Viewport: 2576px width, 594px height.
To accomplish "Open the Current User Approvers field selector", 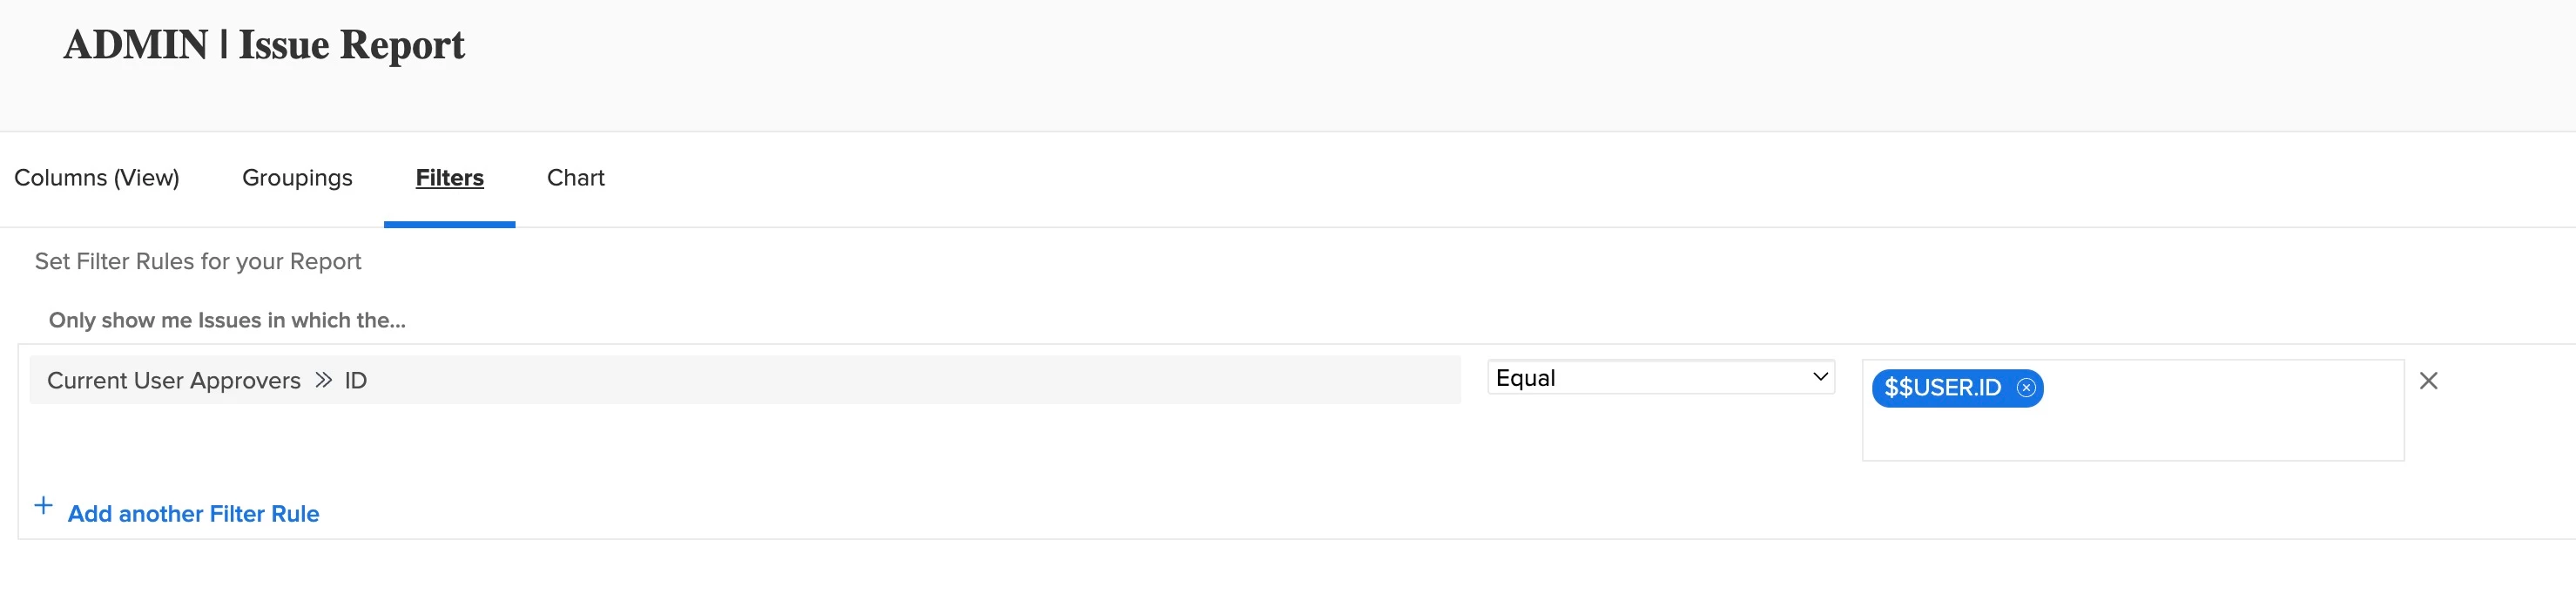I will click(745, 380).
